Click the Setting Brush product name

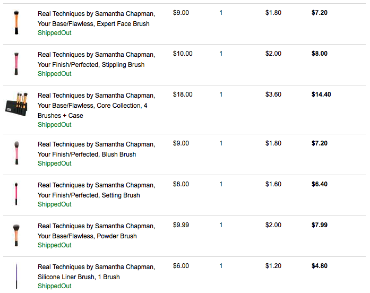(x=96, y=189)
